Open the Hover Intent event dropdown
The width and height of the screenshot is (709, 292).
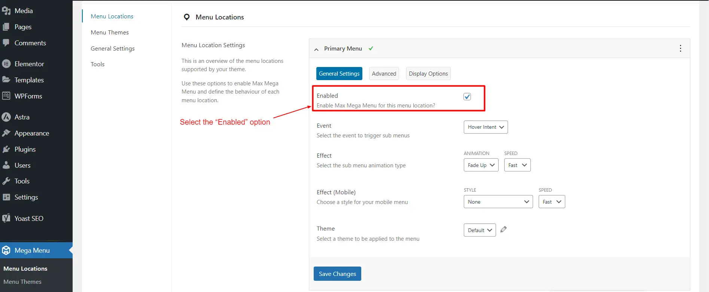point(486,127)
